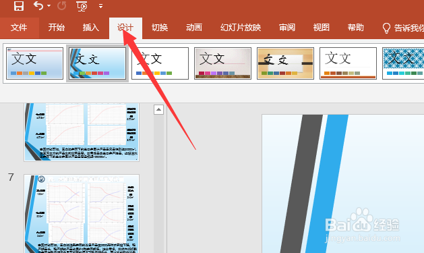The width and height of the screenshot is (424, 253).
Task: Apply white theme with orange bottom bar
Action: [348, 63]
